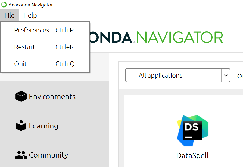The width and height of the screenshot is (243, 167).
Task: Open the File menu
Action: 10,15
